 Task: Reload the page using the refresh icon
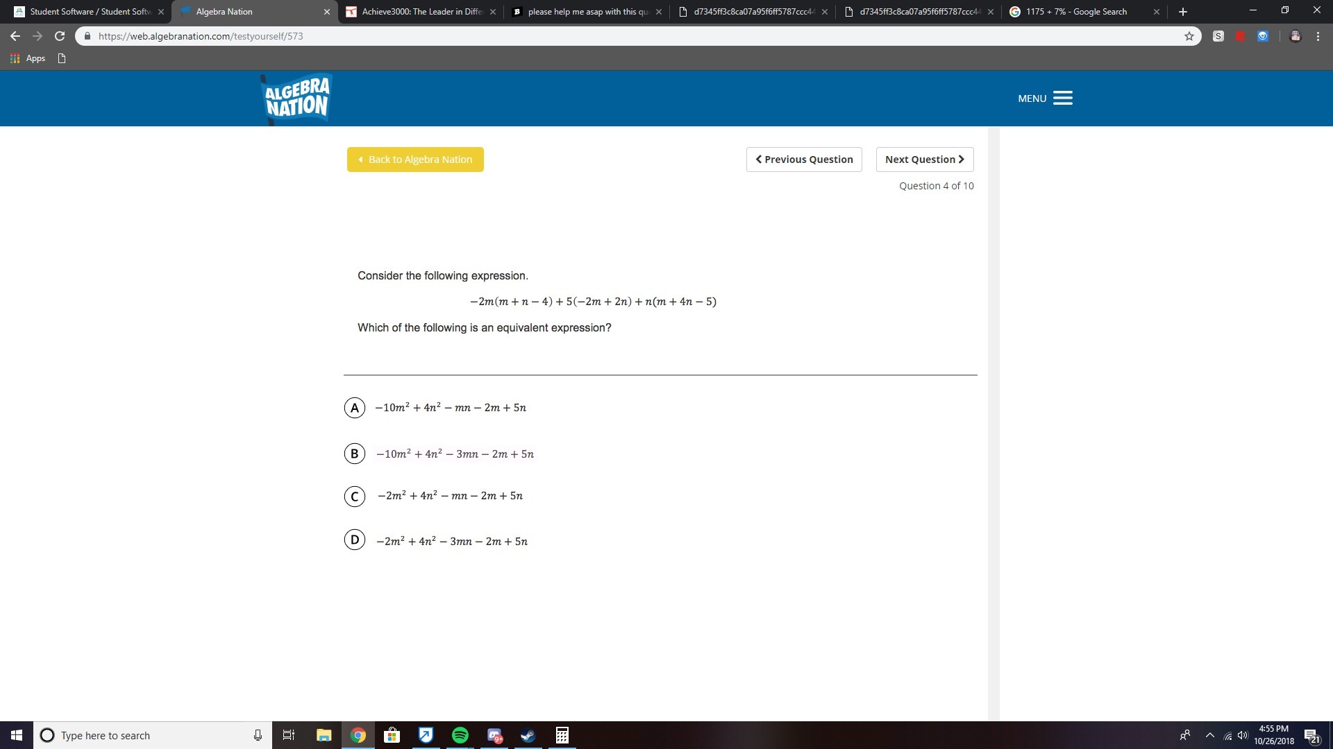[x=60, y=36]
